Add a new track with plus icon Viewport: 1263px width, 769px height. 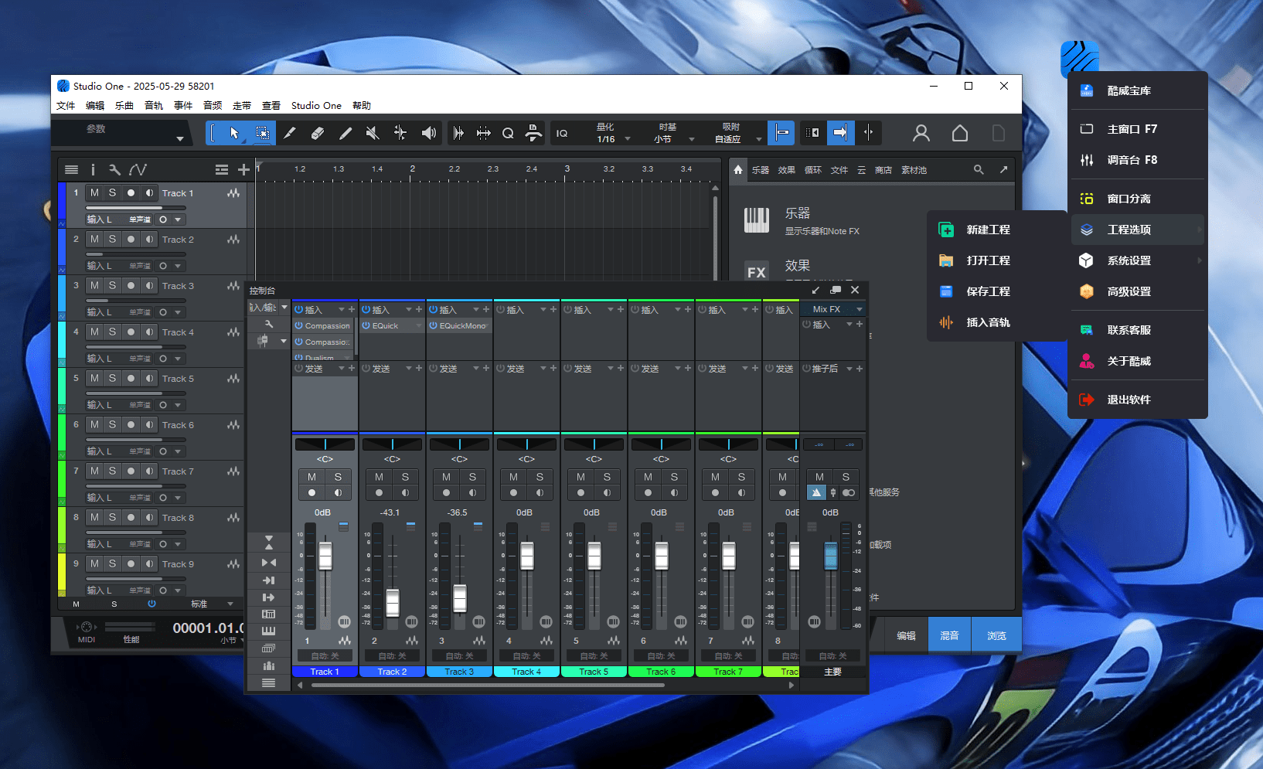click(243, 169)
